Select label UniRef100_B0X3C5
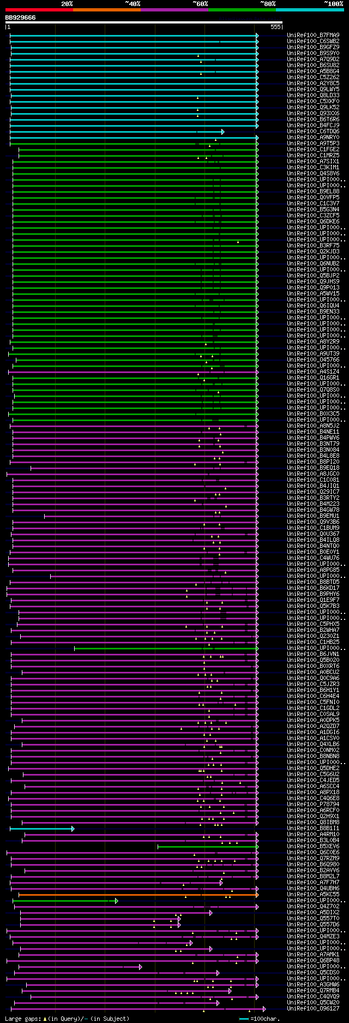This screenshot has width=349, height=1023. point(313,414)
